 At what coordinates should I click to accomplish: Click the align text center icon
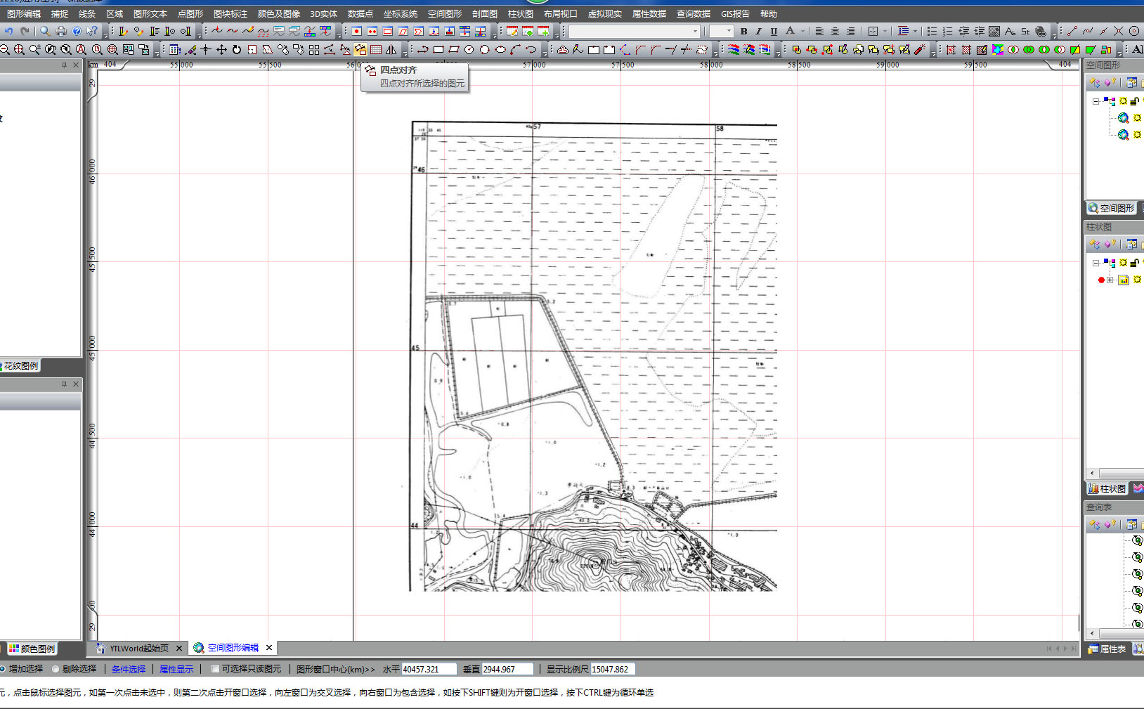point(835,31)
